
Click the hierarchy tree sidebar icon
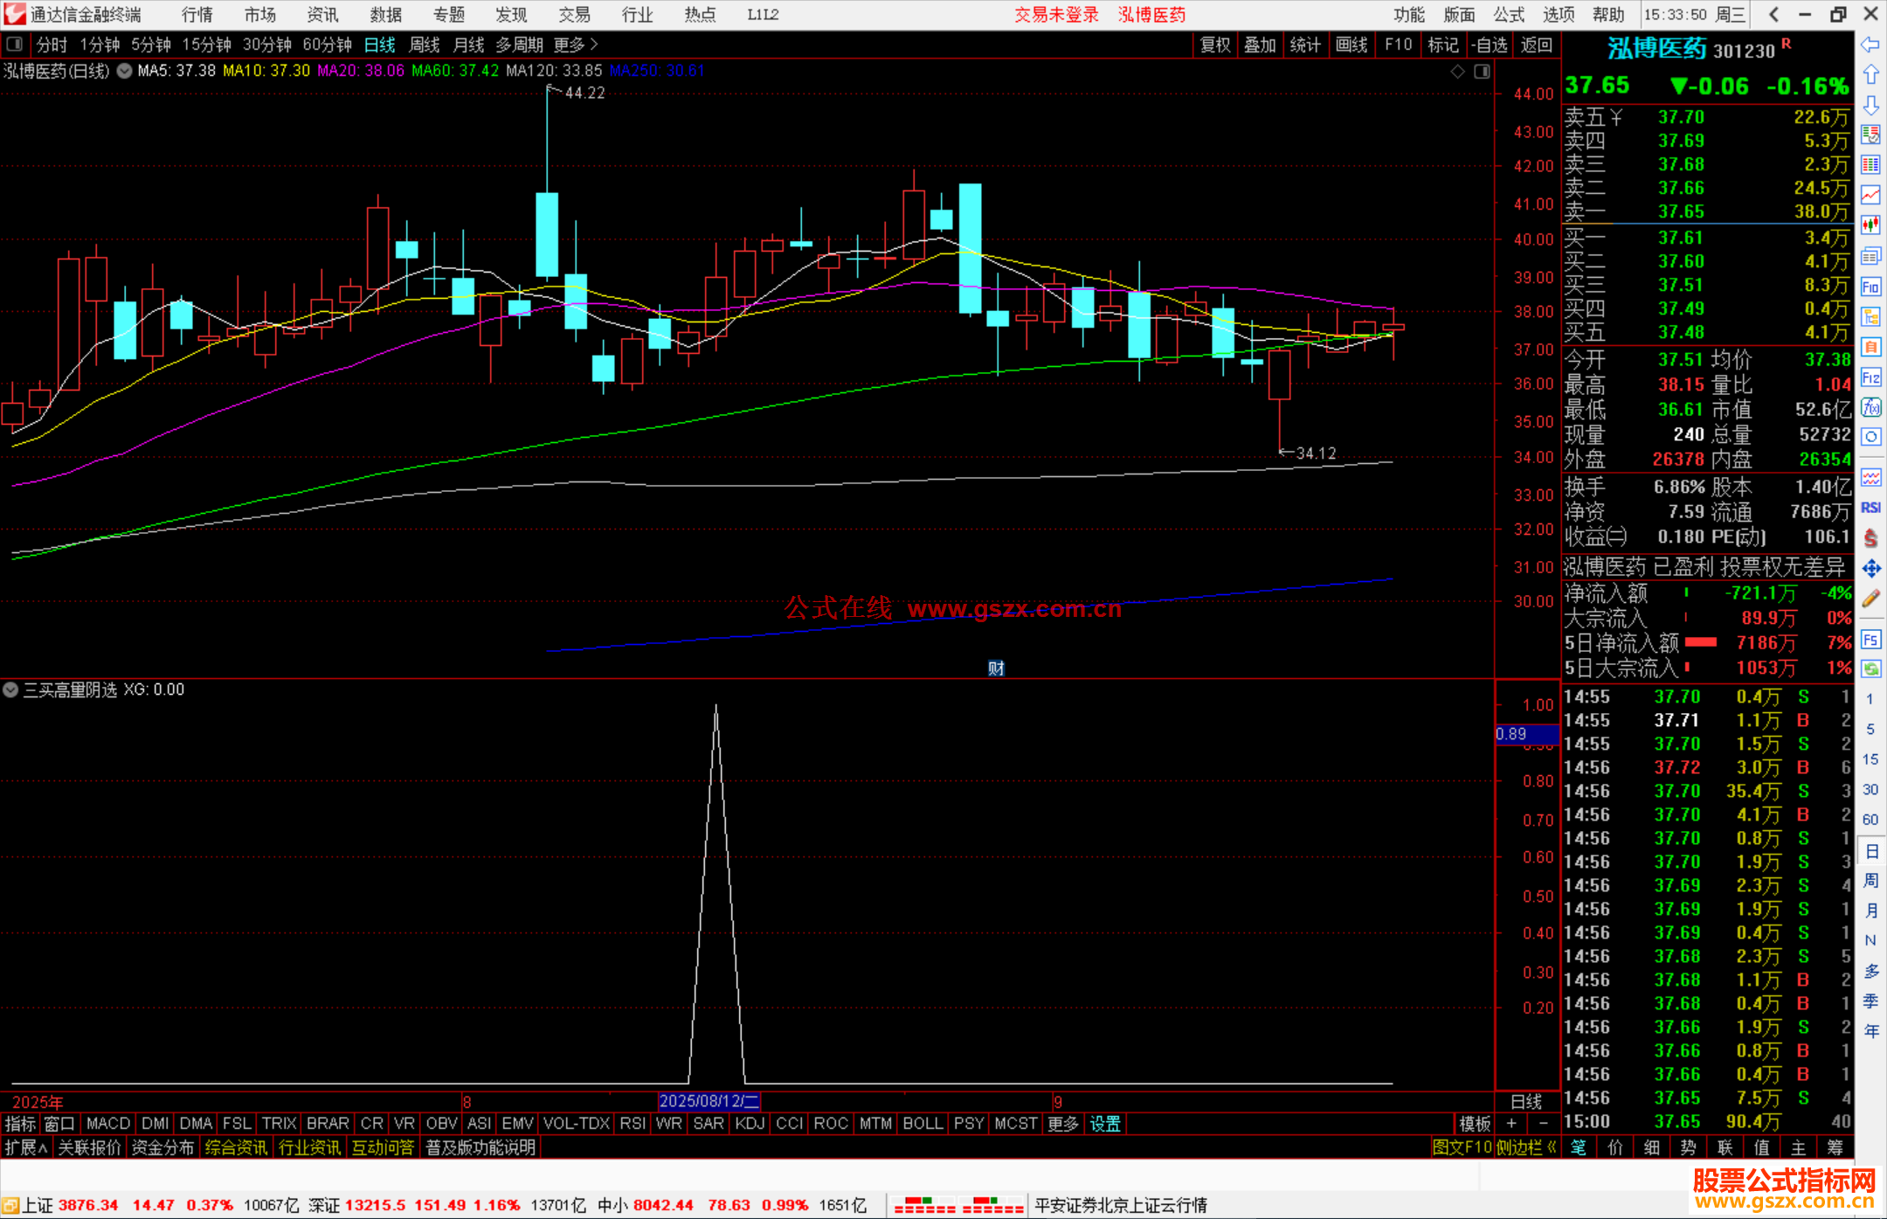click(1870, 316)
